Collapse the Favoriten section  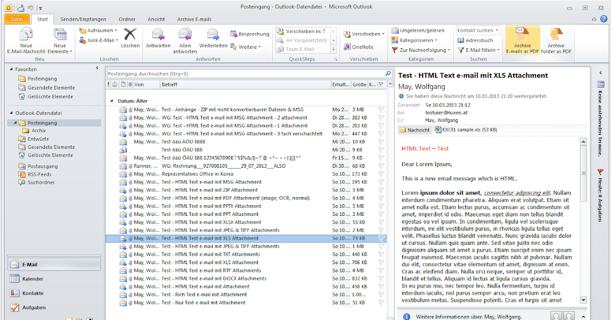(11, 69)
